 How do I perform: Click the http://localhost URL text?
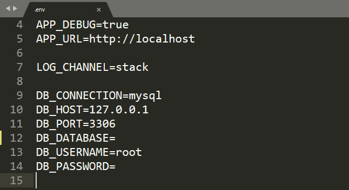tap(142, 39)
